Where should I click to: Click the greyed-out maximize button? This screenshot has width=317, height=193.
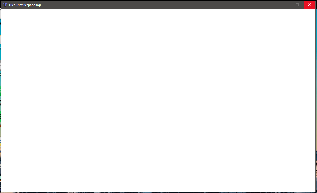[297, 5]
